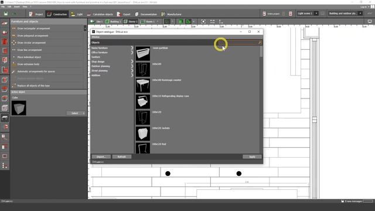The width and height of the screenshot is (375, 211).
Task: Select the Furniture and objects table icon in the sidebar
Action: pos(5,118)
